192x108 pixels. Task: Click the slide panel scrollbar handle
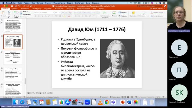pyautogui.click(x=25, y=81)
